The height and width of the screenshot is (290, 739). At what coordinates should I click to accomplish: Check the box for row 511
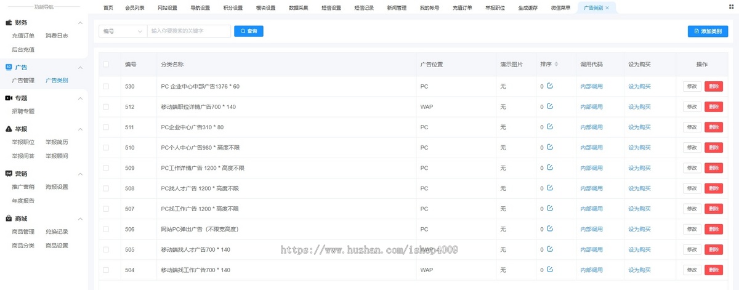[x=106, y=127]
